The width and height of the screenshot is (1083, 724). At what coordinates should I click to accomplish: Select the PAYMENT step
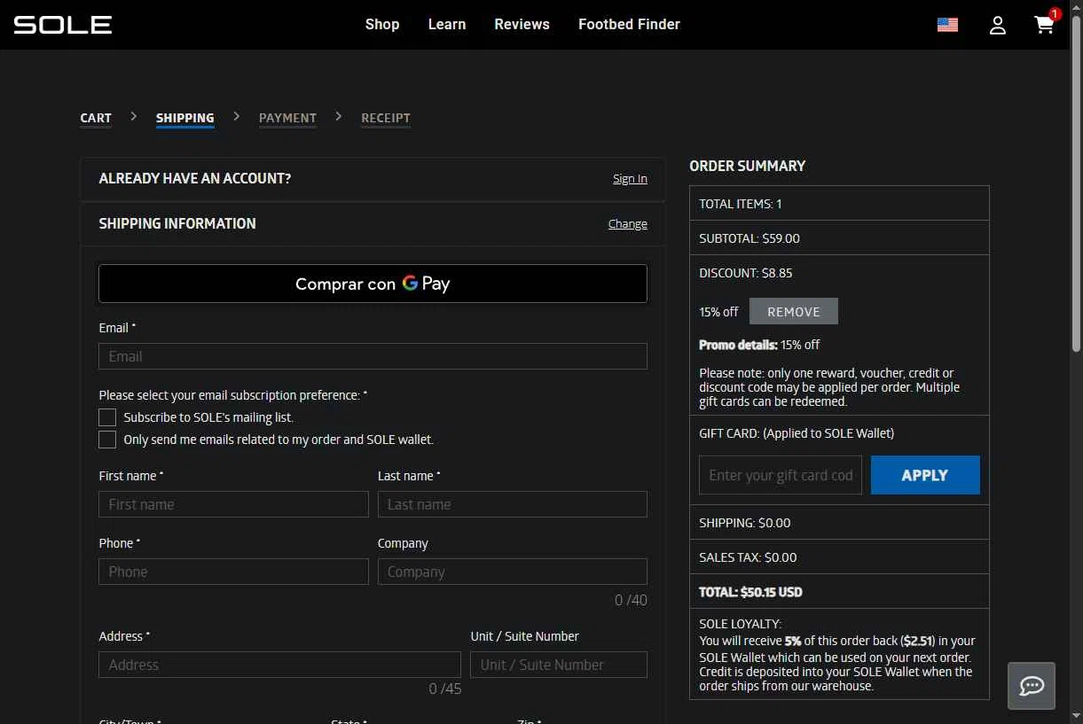(287, 118)
